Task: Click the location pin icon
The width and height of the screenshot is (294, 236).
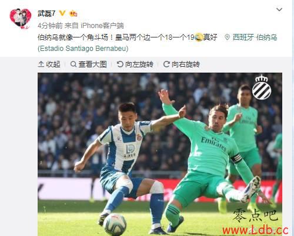Action: click(227, 37)
